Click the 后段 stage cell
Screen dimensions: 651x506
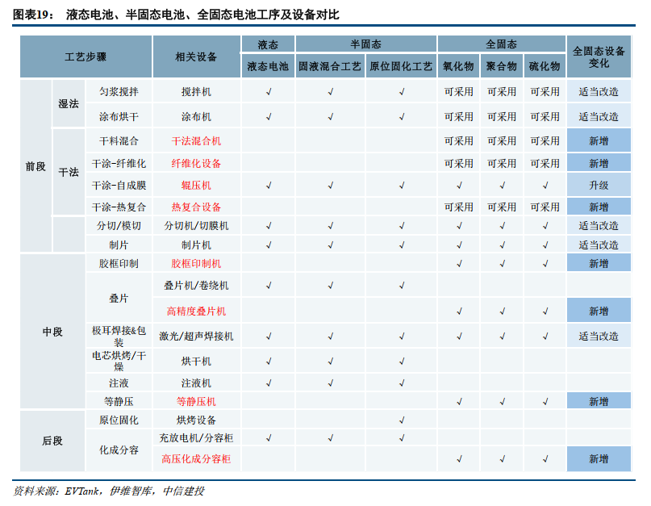(x=52, y=441)
